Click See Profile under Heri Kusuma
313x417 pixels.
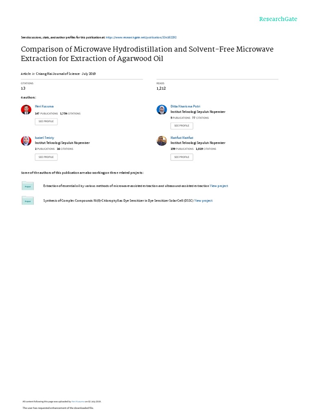[x=46, y=121]
